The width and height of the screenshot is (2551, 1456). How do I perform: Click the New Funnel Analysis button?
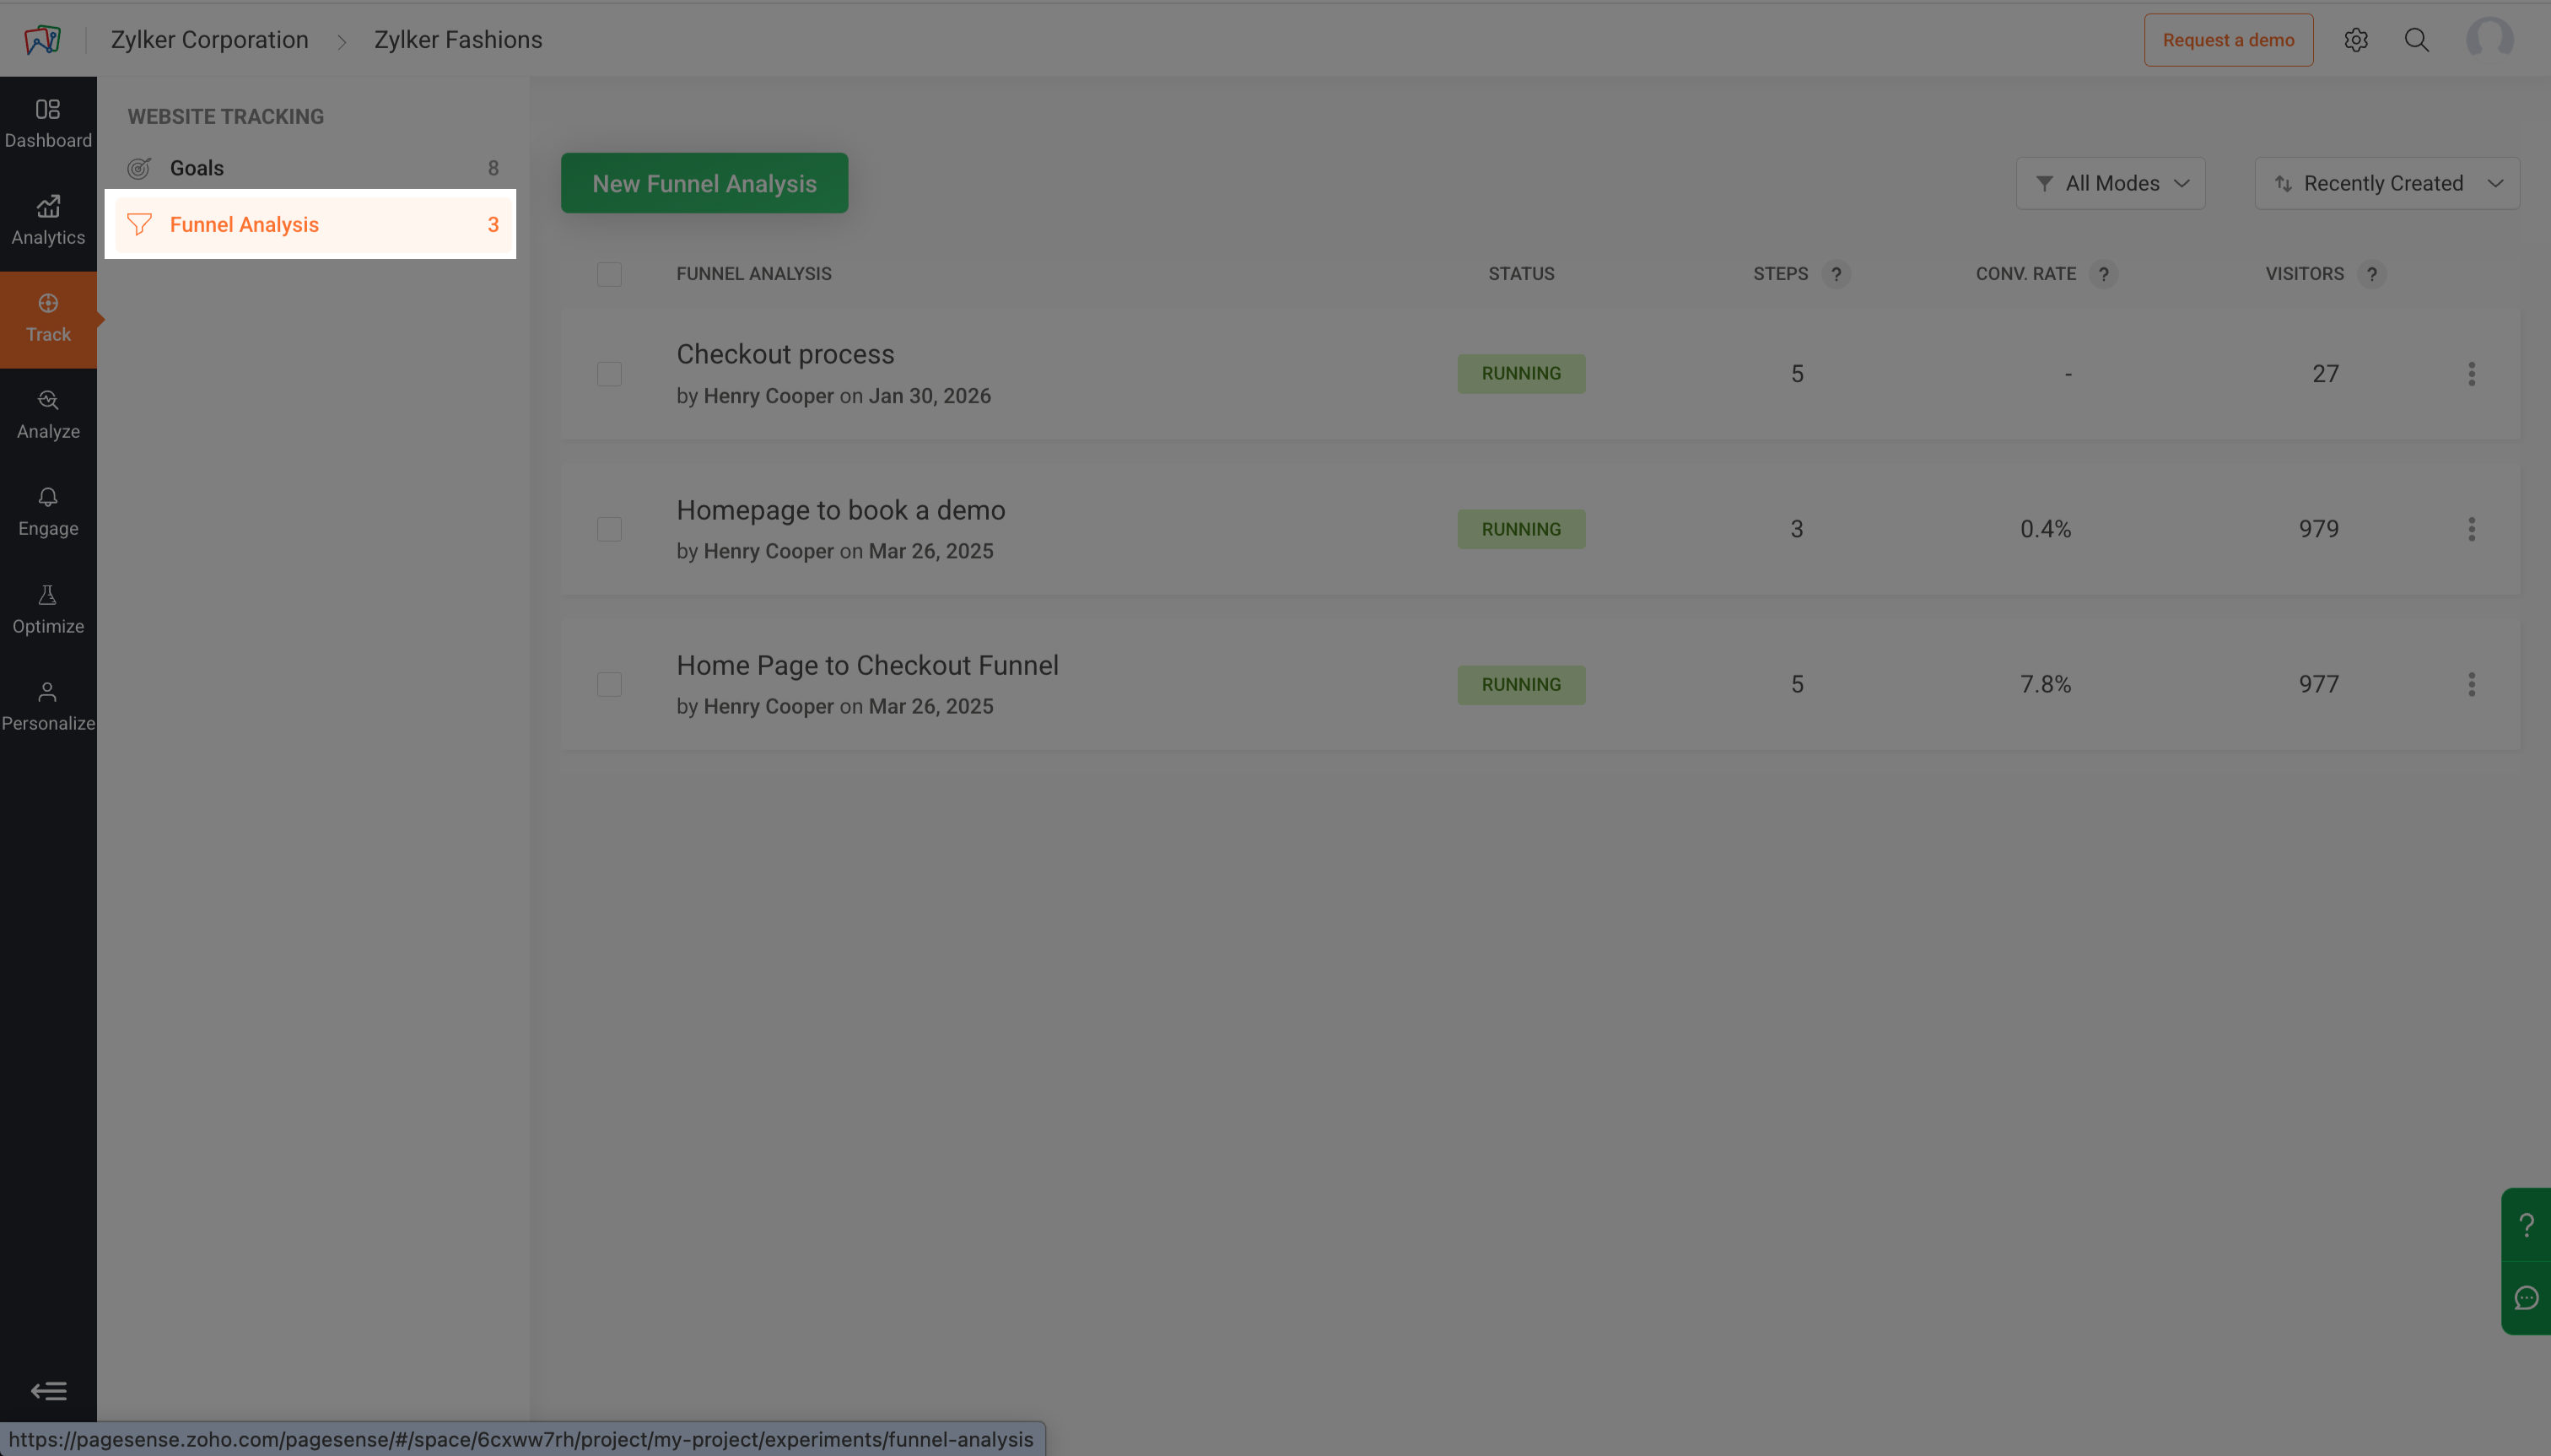(704, 183)
